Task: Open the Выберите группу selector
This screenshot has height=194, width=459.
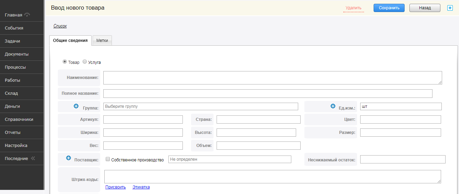Action: click(201, 106)
